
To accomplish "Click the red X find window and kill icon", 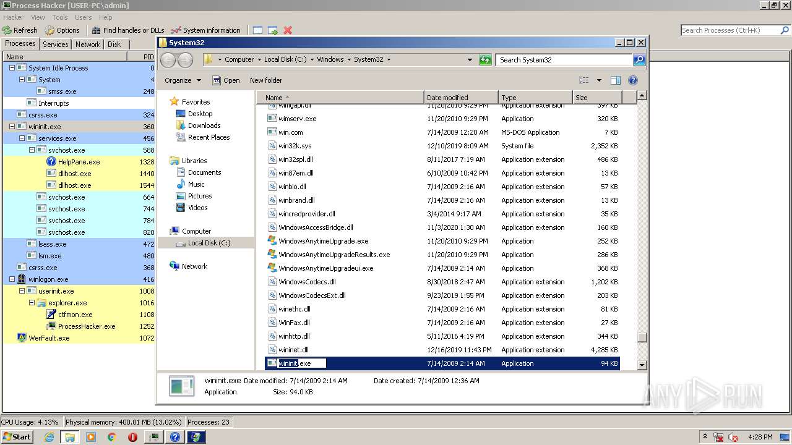I will (288, 30).
